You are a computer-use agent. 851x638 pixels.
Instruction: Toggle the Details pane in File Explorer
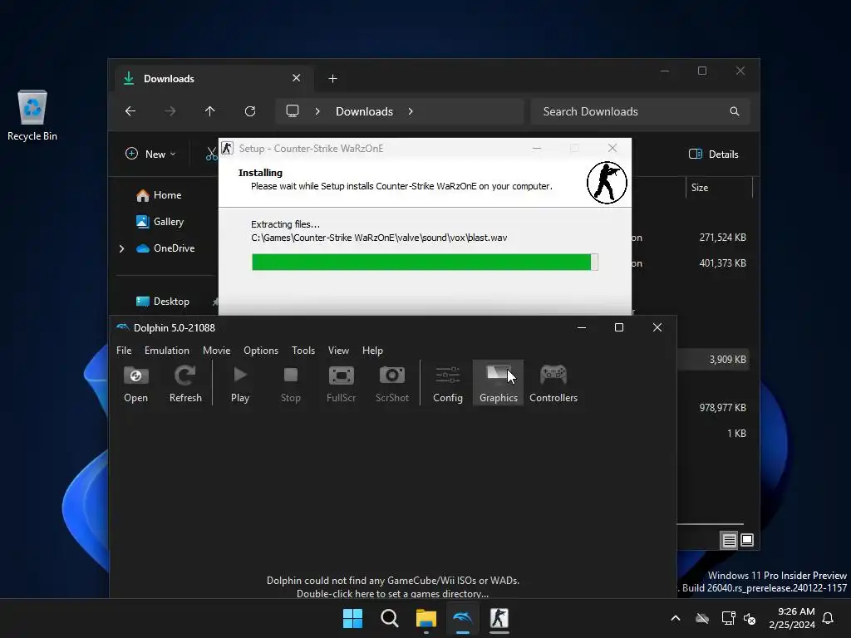click(x=714, y=154)
